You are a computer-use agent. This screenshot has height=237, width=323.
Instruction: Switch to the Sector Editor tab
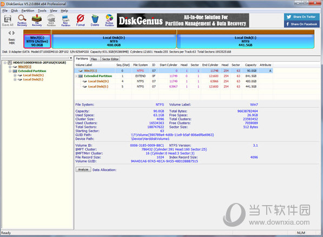(x=110, y=59)
